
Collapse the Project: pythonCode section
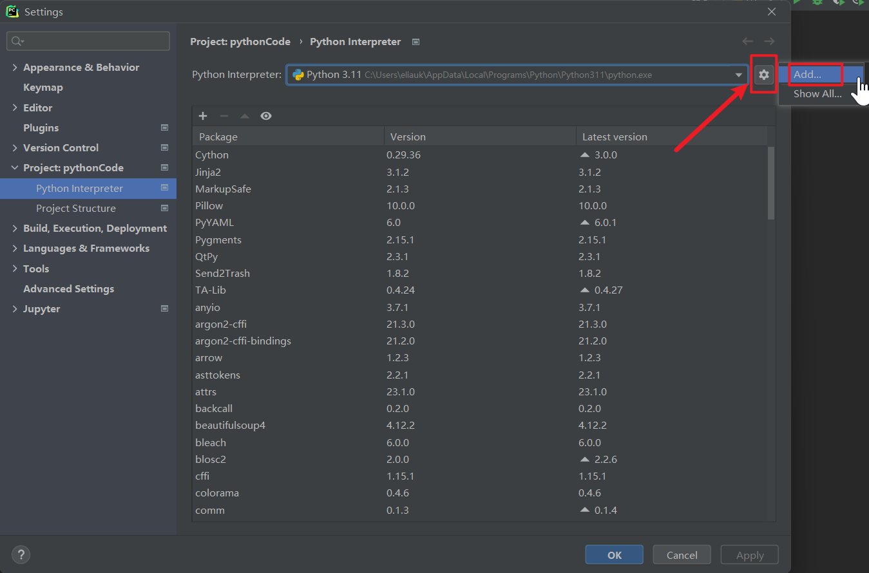tap(15, 167)
